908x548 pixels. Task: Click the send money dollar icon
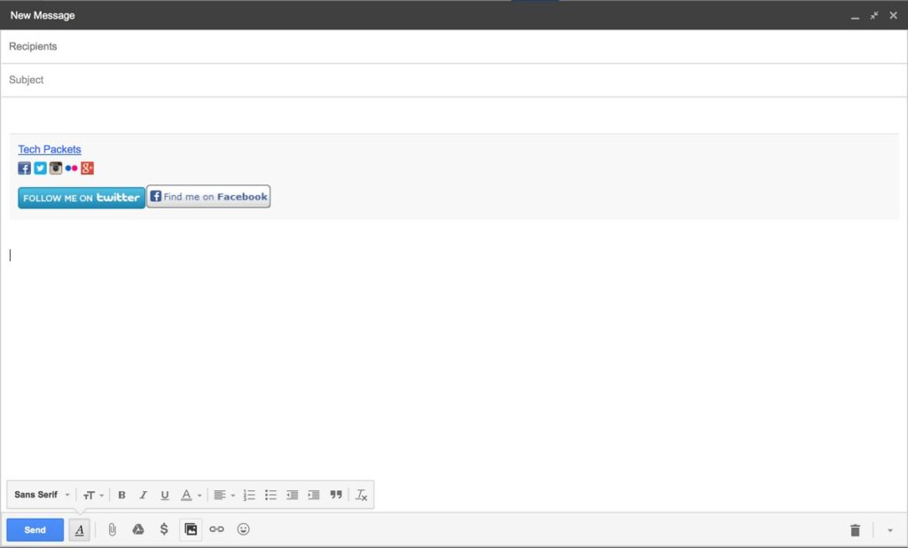pos(164,529)
